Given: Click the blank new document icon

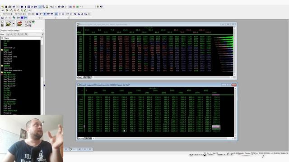Looking at the screenshot, I should point(2,22).
